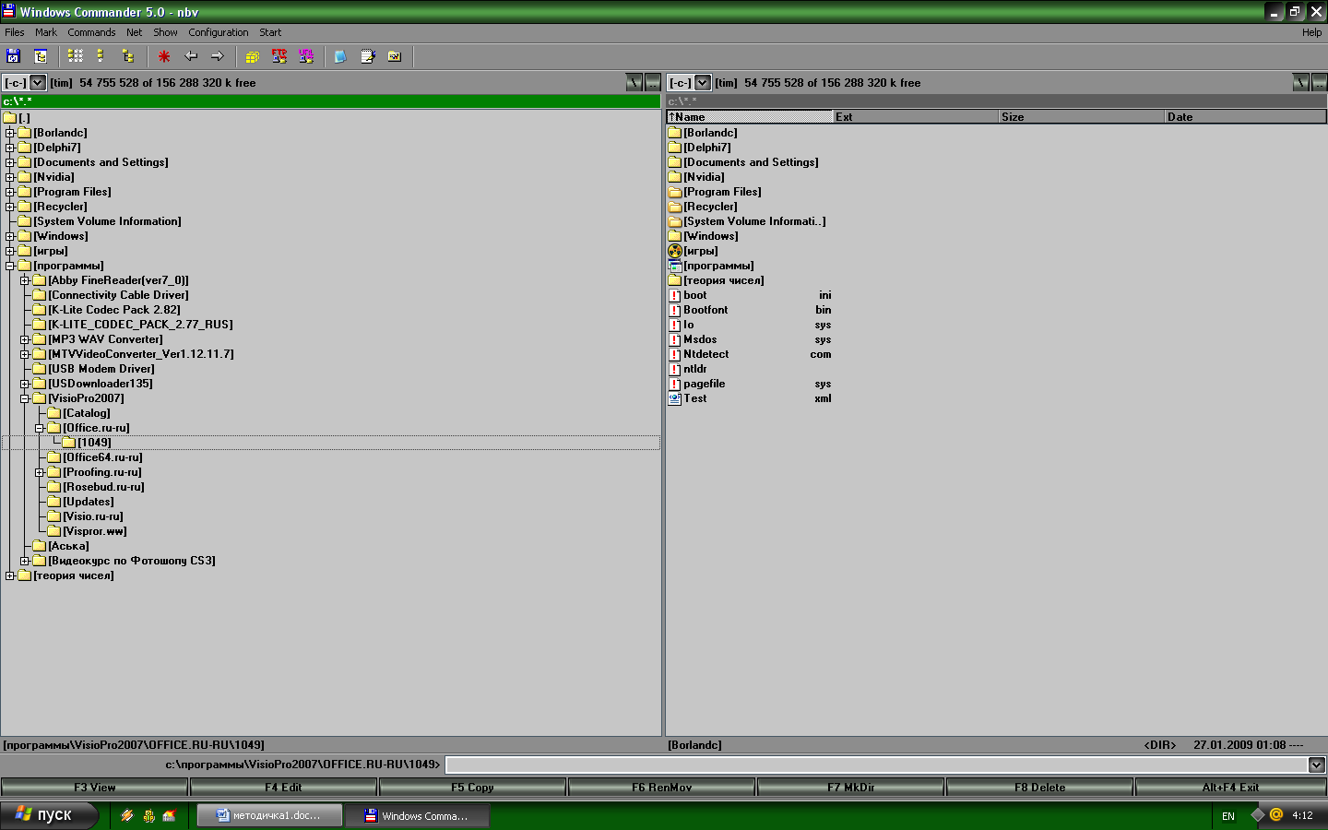Expand the Documents and Settings tree node
This screenshot has width=1328, height=830.
10,162
